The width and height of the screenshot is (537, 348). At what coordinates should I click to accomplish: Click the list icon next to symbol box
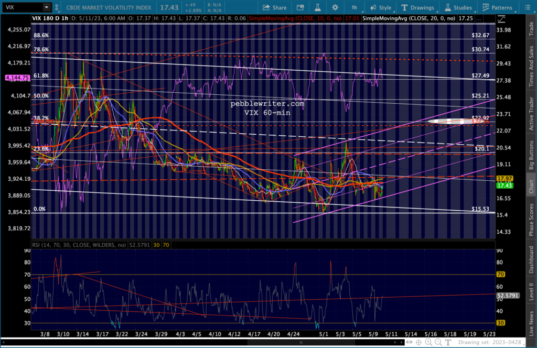[x=58, y=7]
